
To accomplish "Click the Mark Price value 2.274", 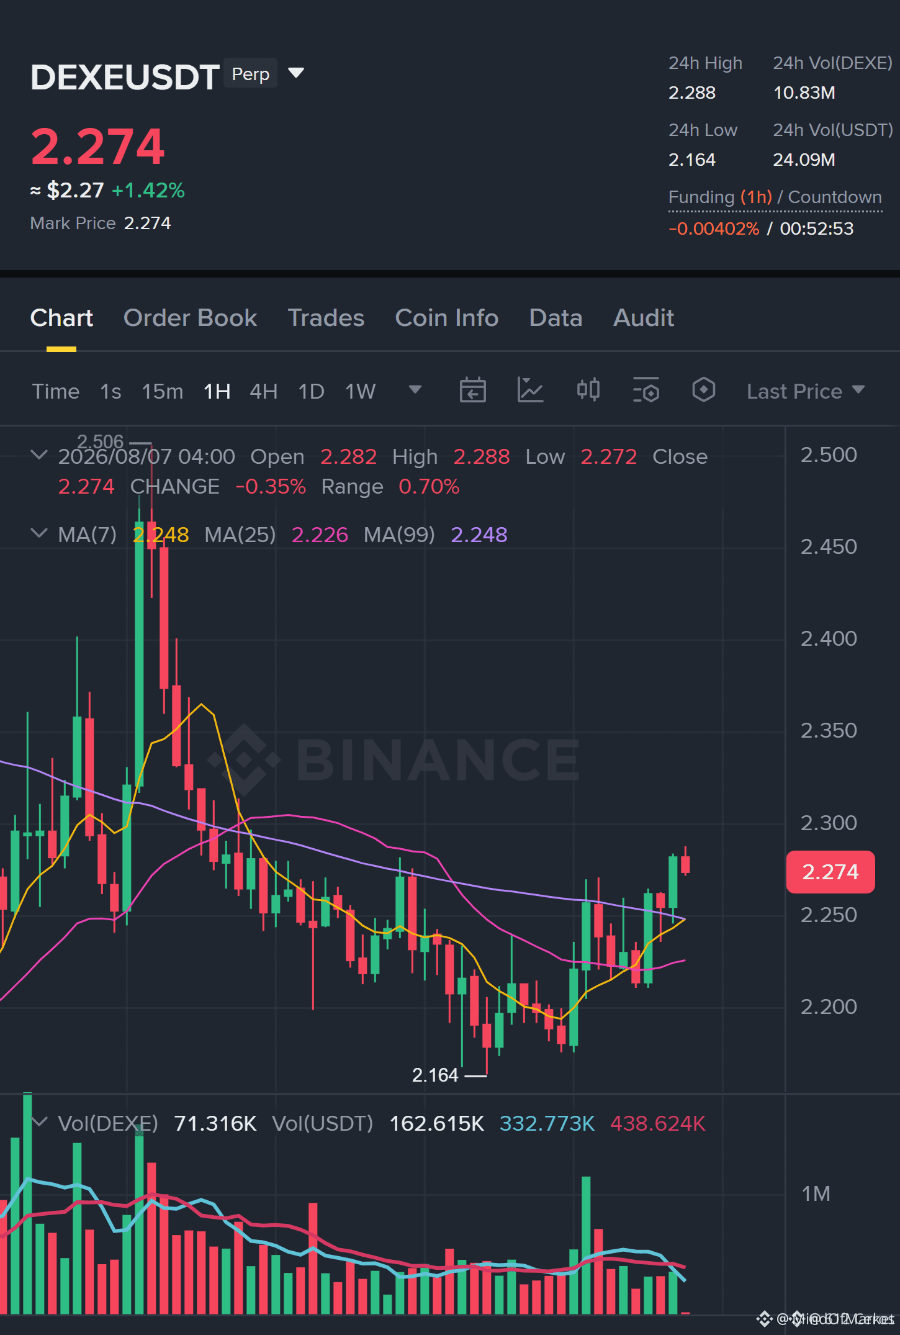I will (x=148, y=223).
